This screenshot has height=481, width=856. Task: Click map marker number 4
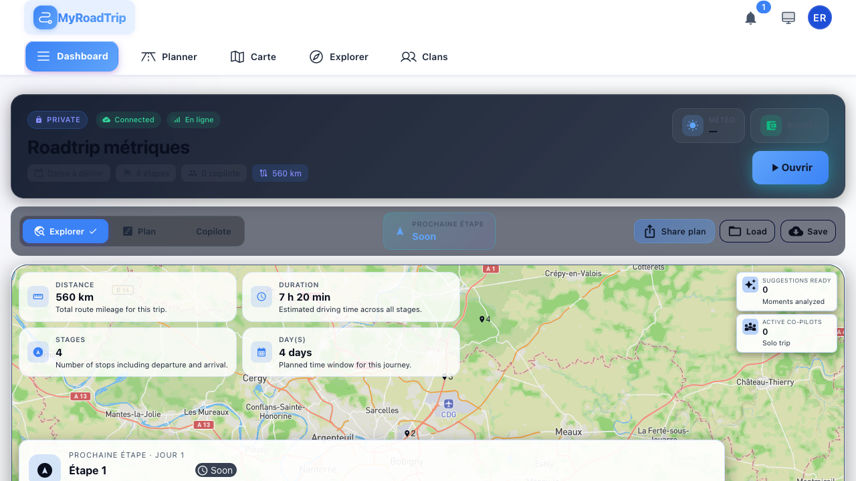pos(482,319)
